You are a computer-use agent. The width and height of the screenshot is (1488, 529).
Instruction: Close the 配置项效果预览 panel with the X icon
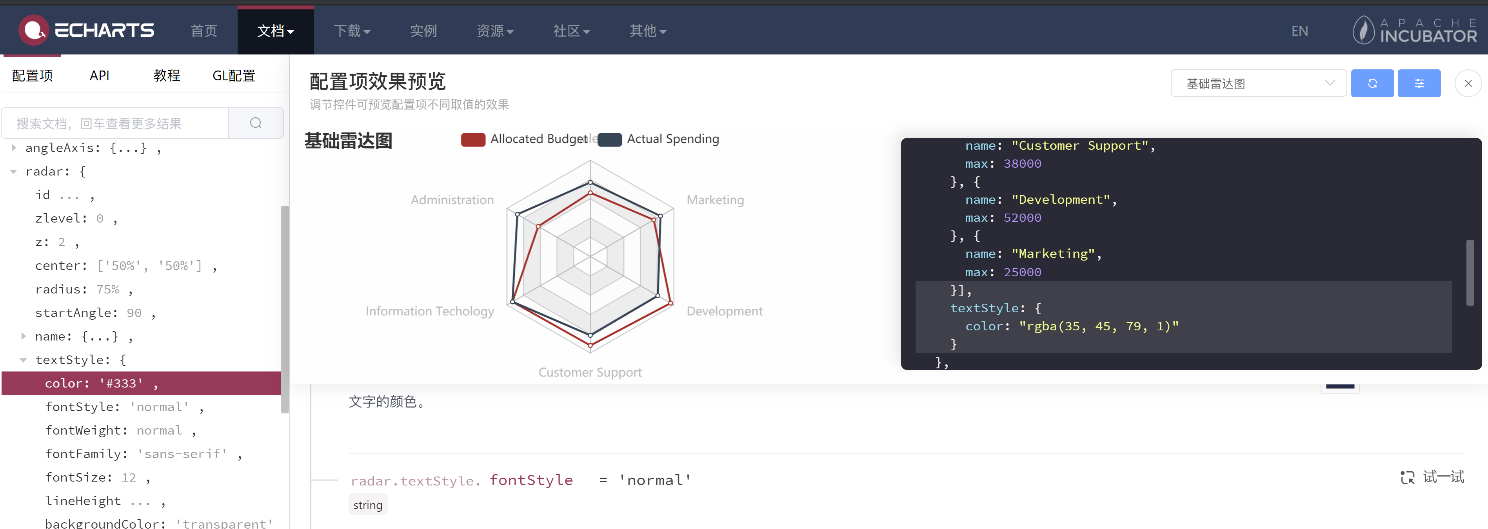(x=1468, y=83)
